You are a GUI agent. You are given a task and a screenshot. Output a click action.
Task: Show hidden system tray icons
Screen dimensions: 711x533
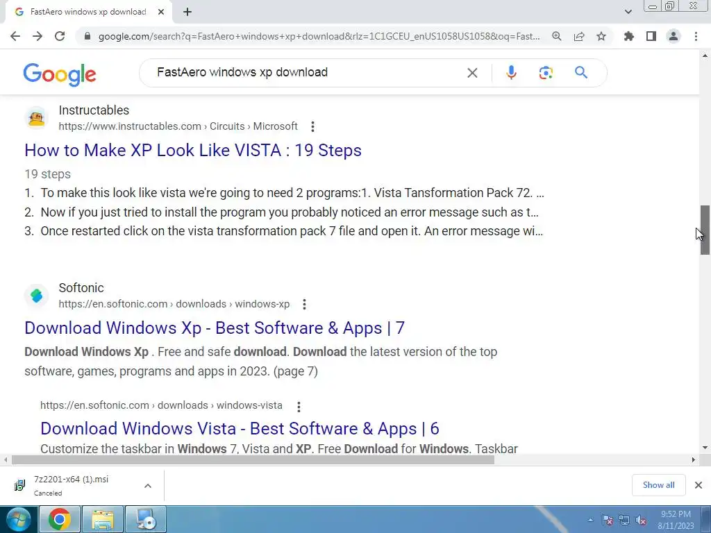click(x=590, y=520)
